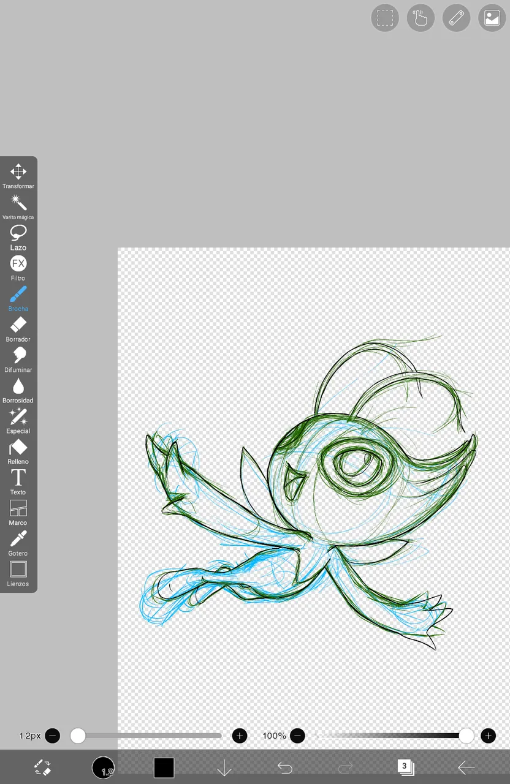Toggle the stabilizer hand icon
This screenshot has height=784, width=510.
tap(421, 18)
